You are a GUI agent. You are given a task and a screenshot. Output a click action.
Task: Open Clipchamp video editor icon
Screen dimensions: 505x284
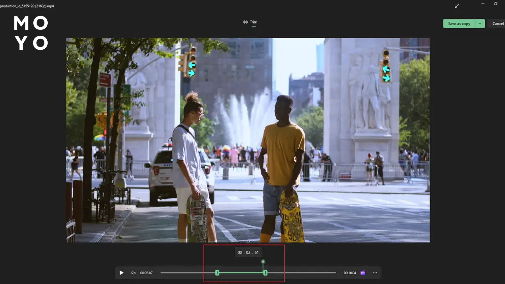363,273
